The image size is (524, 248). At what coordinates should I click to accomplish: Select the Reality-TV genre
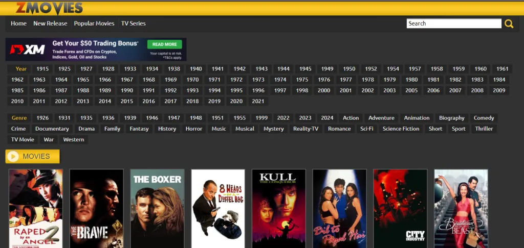306,129
